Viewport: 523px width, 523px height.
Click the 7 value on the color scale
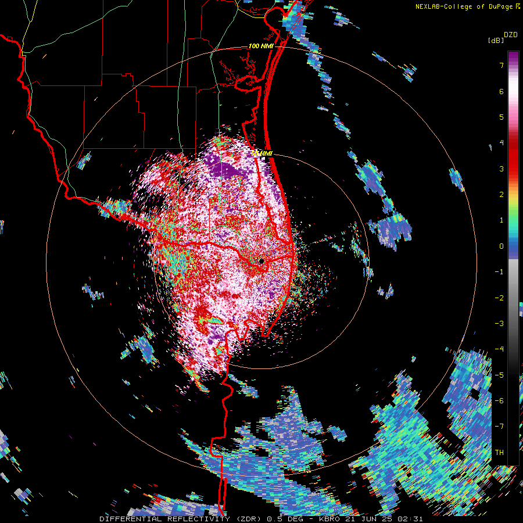pos(501,65)
